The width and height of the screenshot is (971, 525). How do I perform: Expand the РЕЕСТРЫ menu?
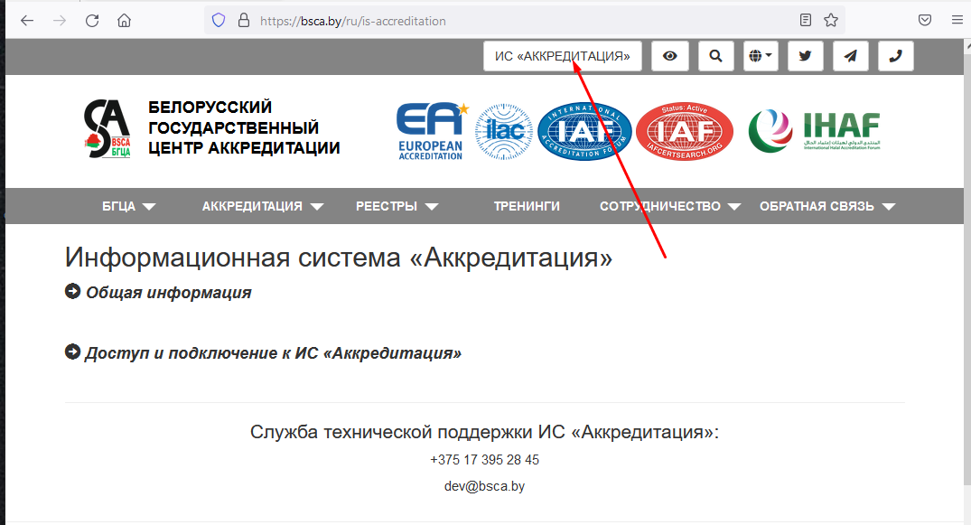397,206
